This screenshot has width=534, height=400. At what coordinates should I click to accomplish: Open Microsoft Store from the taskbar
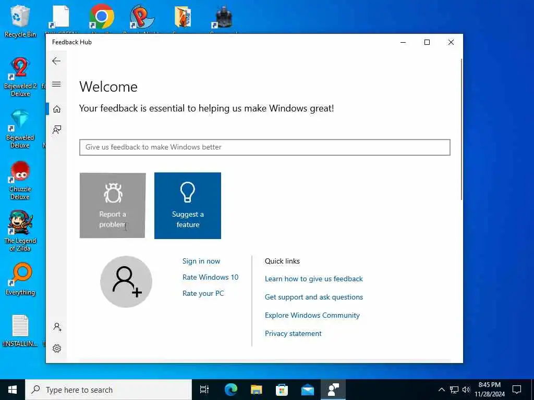pos(282,390)
